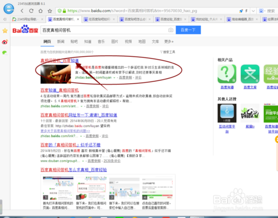Open the Weibo icon in the sidebar
Viewport: 278px width, 218px height.
coord(5,42)
